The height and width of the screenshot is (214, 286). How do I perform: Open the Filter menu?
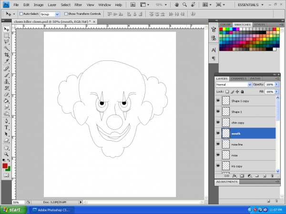coord(78,5)
